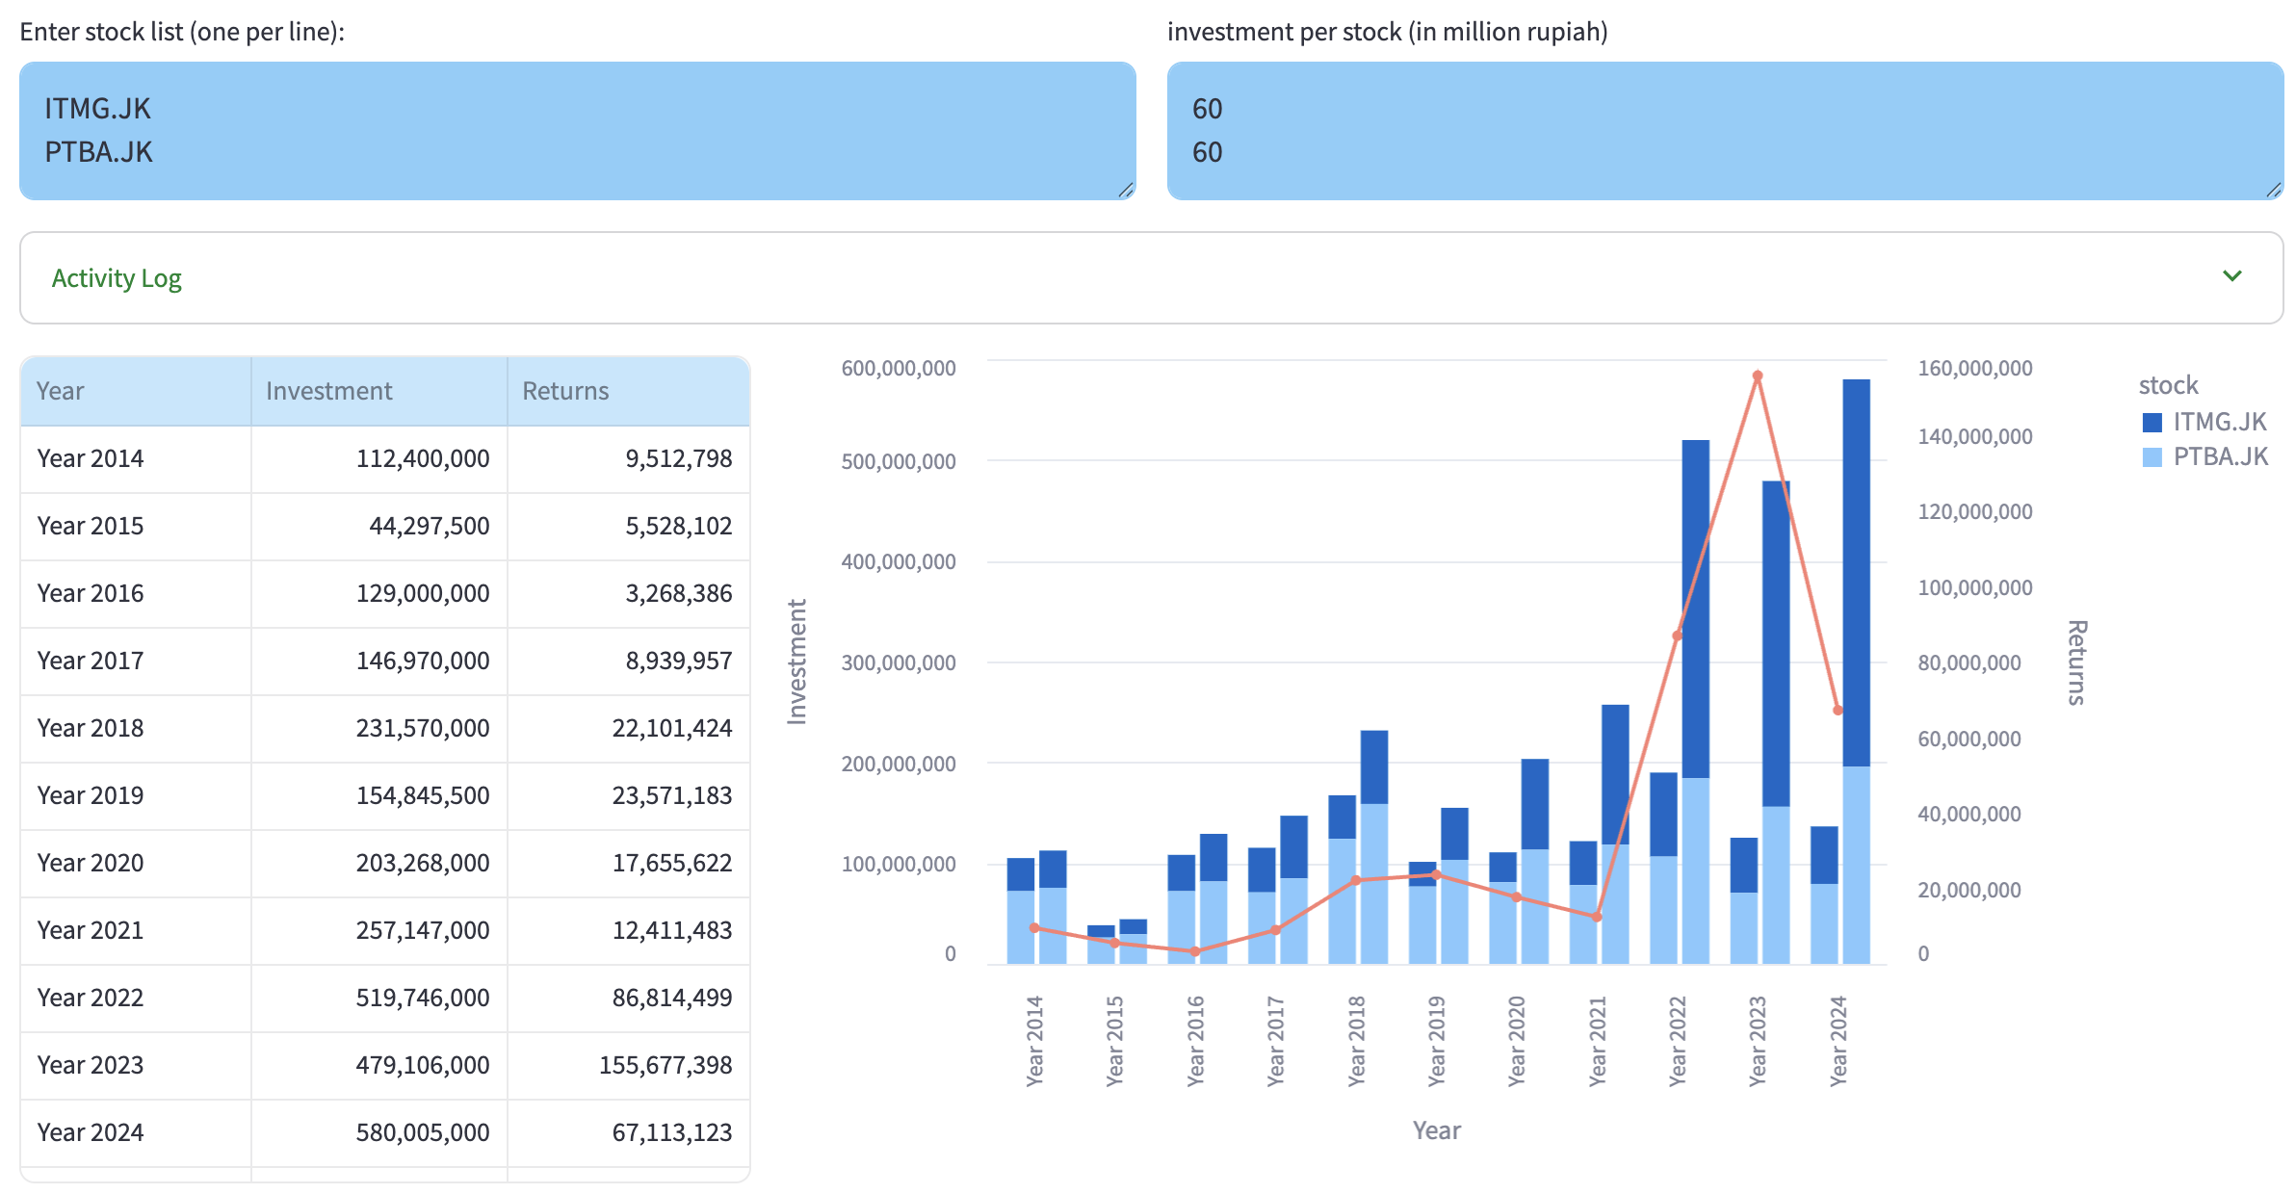Click the stock list resize handle
The height and width of the screenshot is (1194, 2296).
tap(1125, 190)
